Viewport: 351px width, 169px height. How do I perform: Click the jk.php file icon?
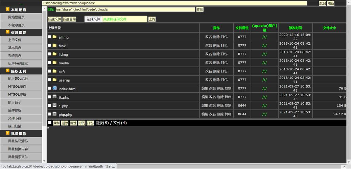(54, 97)
